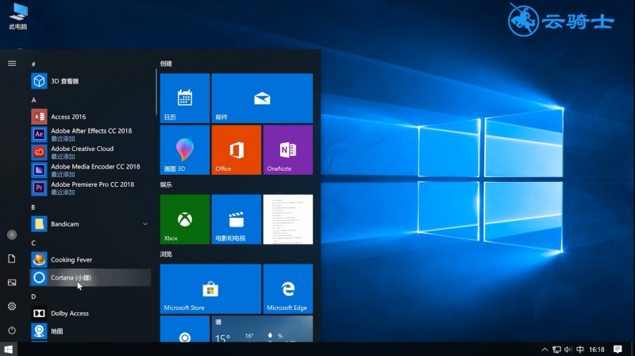Image resolution: width=635 pixels, height=356 pixels.
Task: Open the 电影和电视 tile
Action: tap(236, 219)
